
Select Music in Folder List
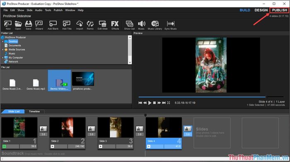(x=12, y=53)
